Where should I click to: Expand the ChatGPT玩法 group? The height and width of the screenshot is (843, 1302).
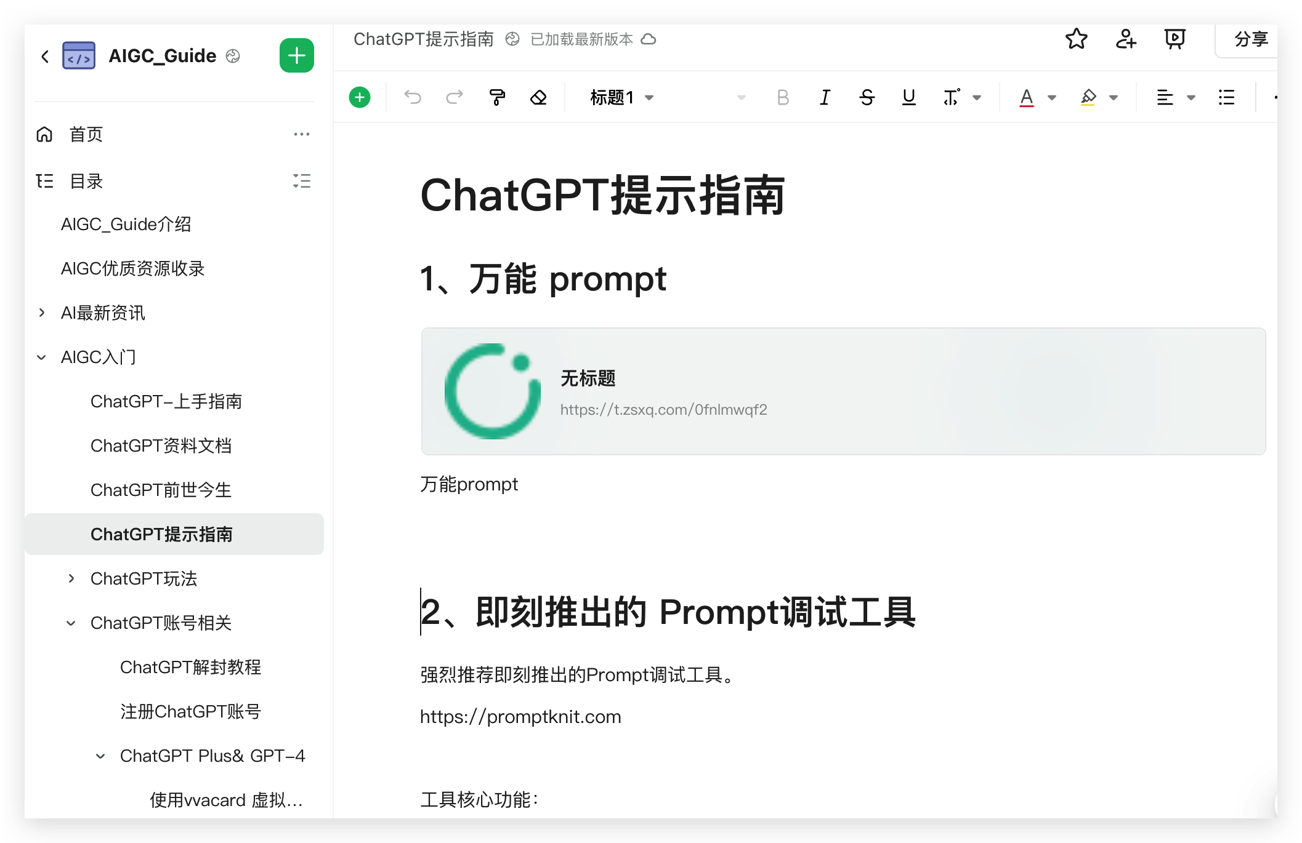click(71, 578)
